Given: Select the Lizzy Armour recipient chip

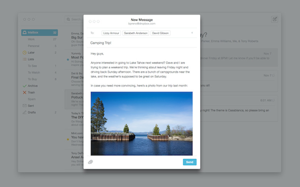Looking at the screenshot, I should tap(111, 33).
